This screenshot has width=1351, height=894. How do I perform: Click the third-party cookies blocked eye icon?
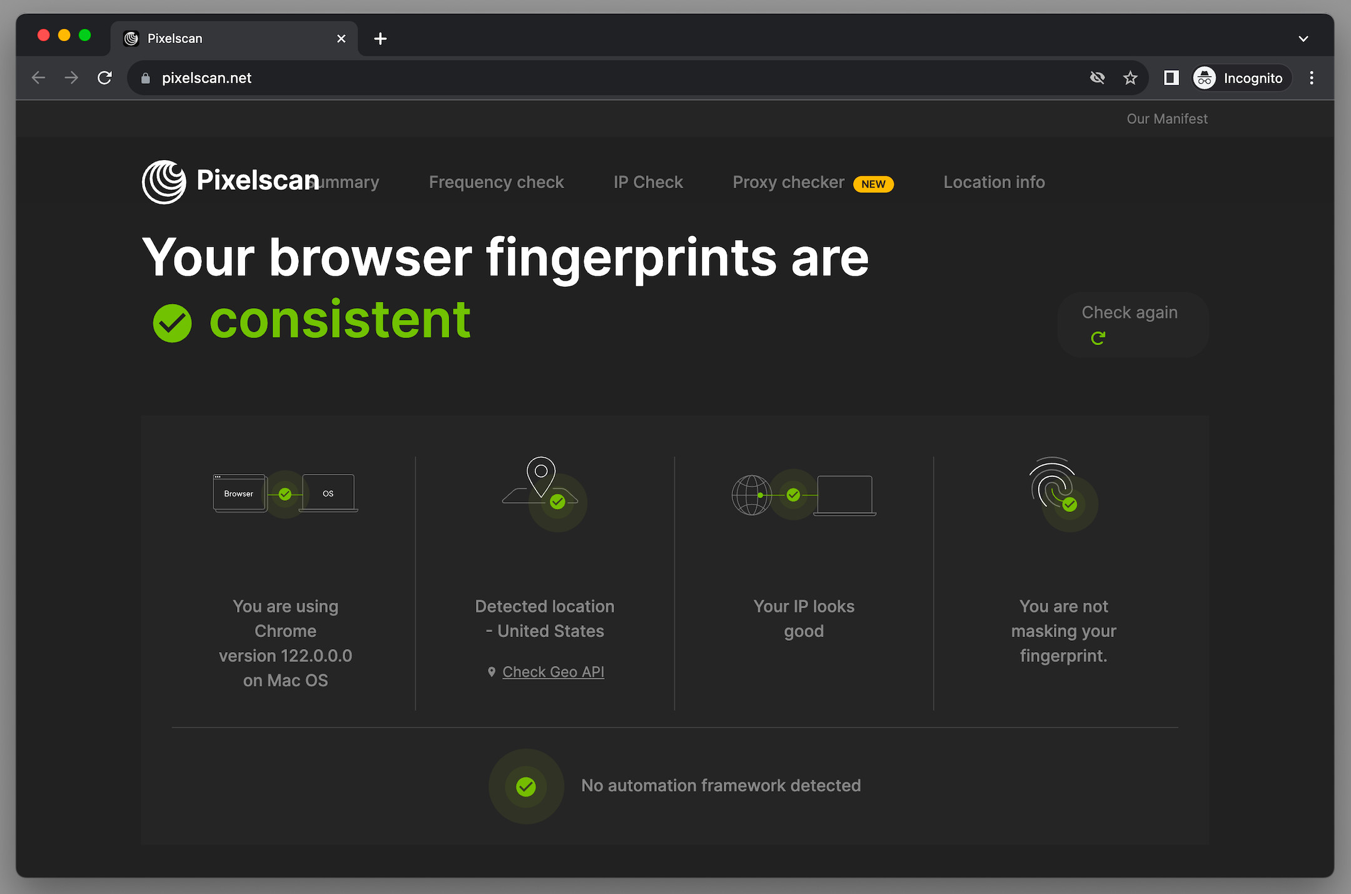click(1097, 78)
